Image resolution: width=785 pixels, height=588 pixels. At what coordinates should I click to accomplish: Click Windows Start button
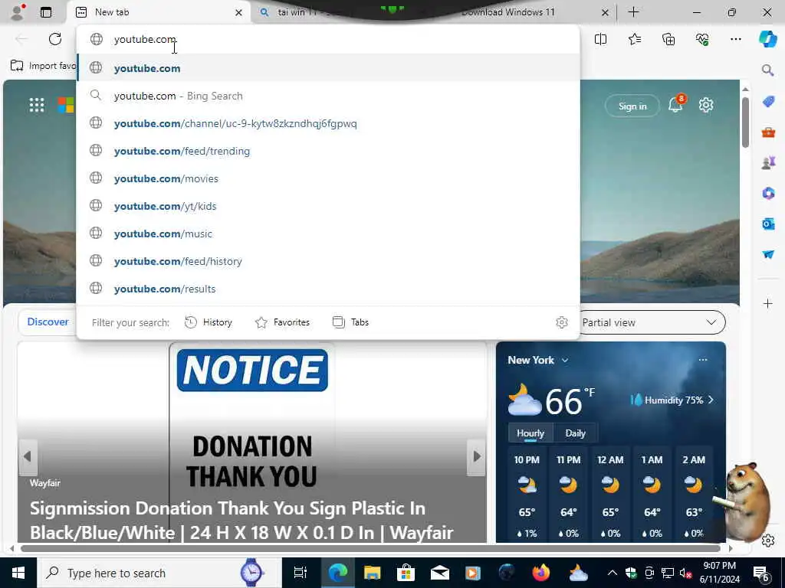tap(18, 573)
